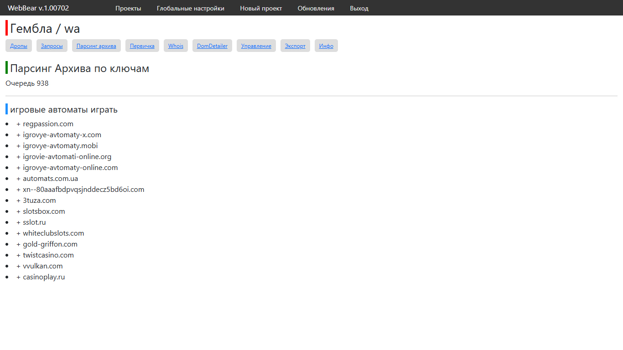Switch to the Запросы section
Image resolution: width=623 pixels, height=350 pixels.
tap(52, 46)
